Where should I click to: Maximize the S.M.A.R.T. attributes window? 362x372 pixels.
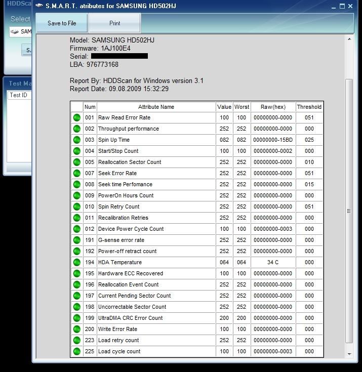click(342, 7)
